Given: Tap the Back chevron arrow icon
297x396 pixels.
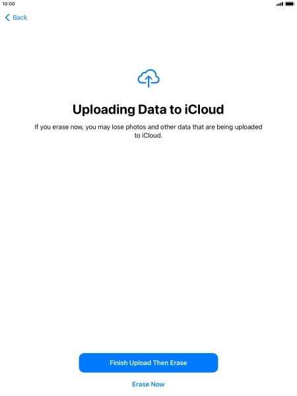Looking at the screenshot, I should point(7,17).
